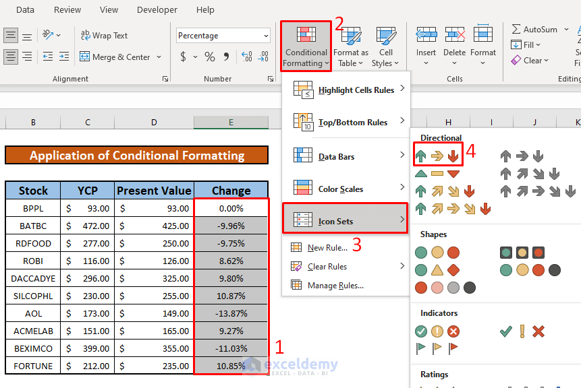The width and height of the screenshot is (581, 388).
Task: Switch to the View tab
Action: point(109,9)
